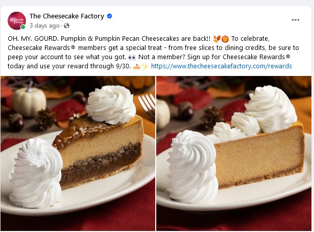The height and width of the screenshot is (232, 314).
Task: Click the cake slice emoji
Action: pyautogui.click(x=136, y=66)
